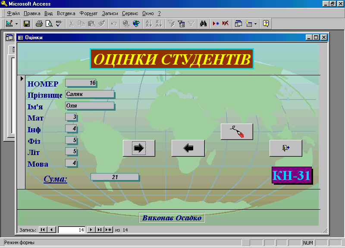The height and width of the screenshot is (248, 345).
Task: Click the New Object icon
Action: [x=249, y=24]
